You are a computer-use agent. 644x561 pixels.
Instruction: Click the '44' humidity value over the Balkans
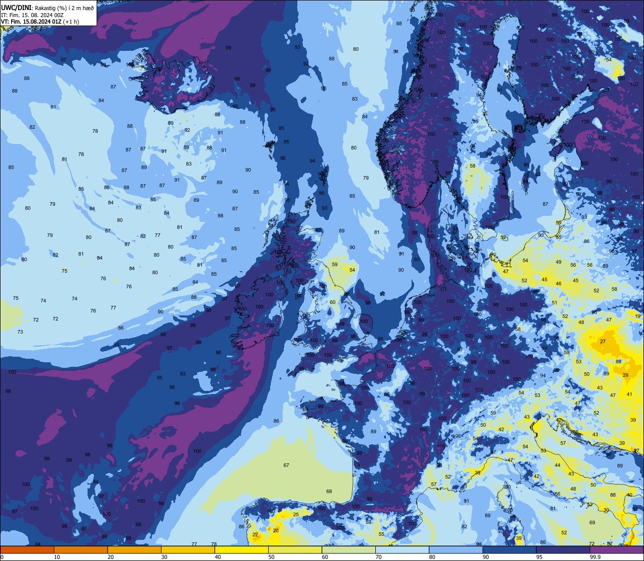(557, 465)
